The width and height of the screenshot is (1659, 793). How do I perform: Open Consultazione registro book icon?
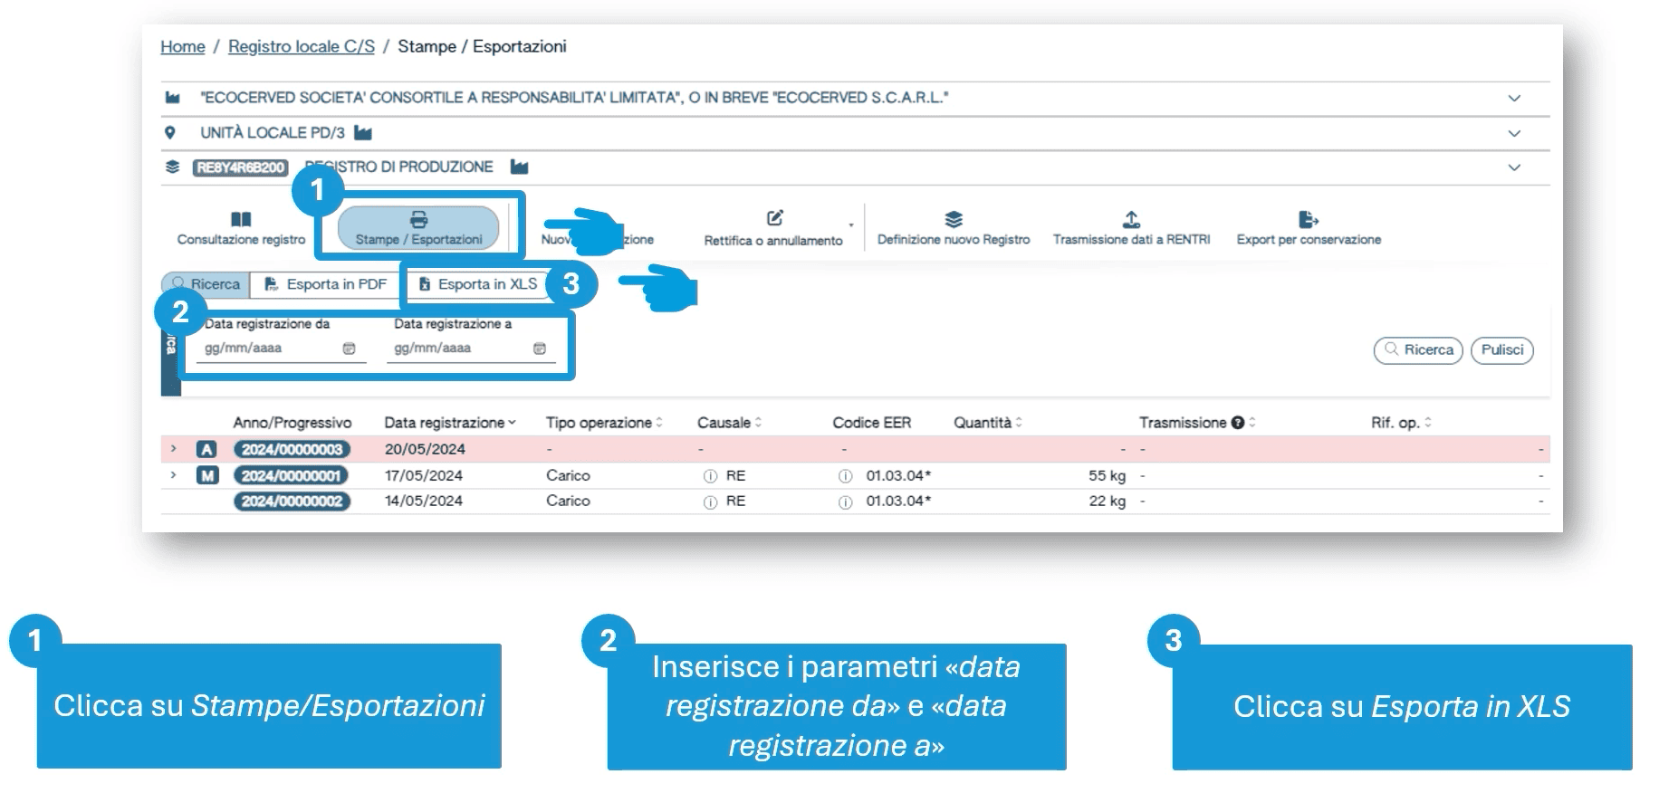click(241, 219)
